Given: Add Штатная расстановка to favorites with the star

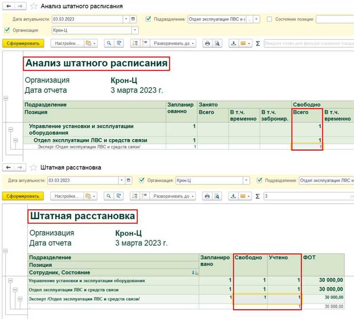Looking at the screenshot, I should click(34, 167).
